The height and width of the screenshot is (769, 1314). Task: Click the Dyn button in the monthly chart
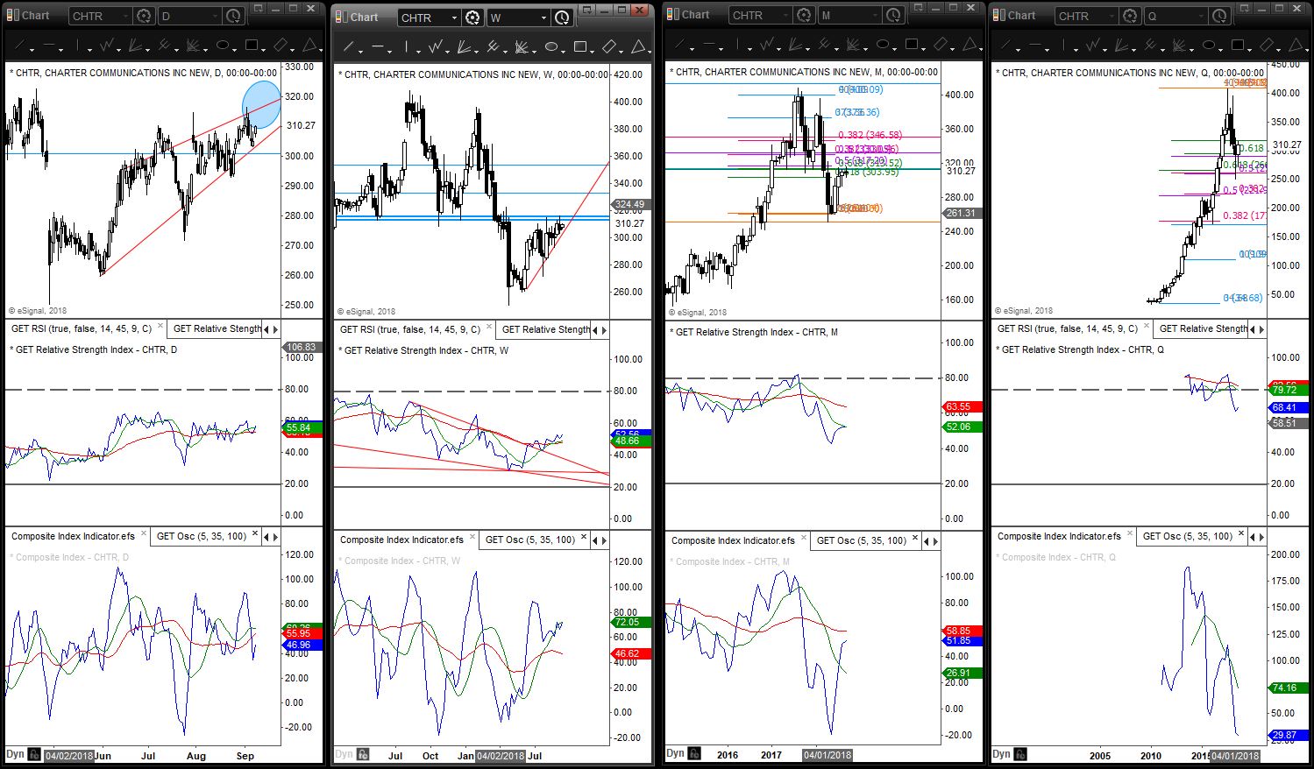point(675,753)
